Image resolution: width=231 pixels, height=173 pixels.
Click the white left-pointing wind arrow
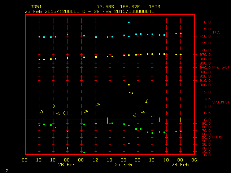[65, 113]
